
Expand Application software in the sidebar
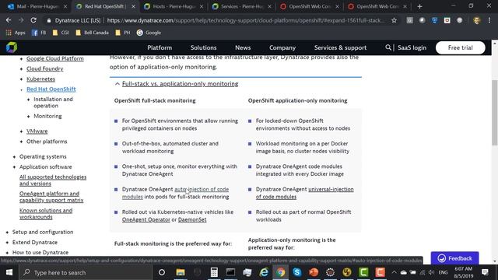pyautogui.click(x=14, y=167)
